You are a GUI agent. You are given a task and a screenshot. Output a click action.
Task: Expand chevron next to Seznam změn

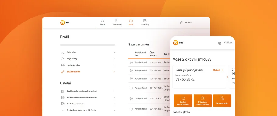point(114,72)
